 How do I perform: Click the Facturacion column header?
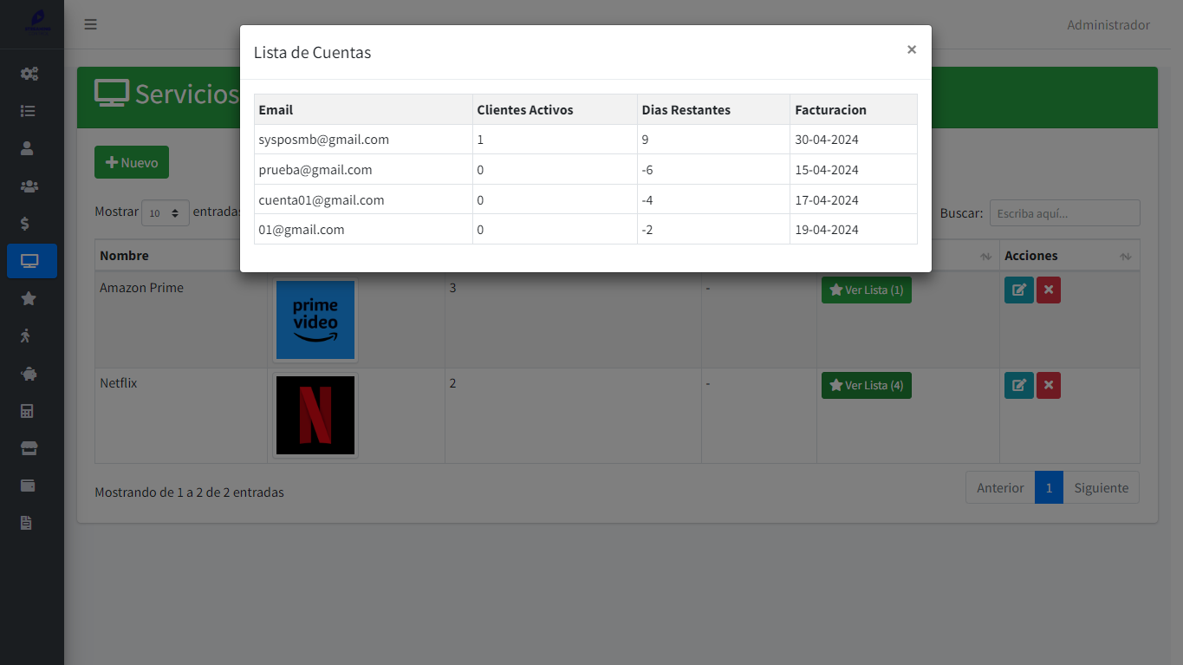coord(854,109)
